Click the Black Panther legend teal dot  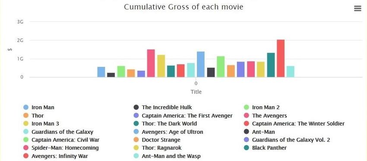(247, 148)
